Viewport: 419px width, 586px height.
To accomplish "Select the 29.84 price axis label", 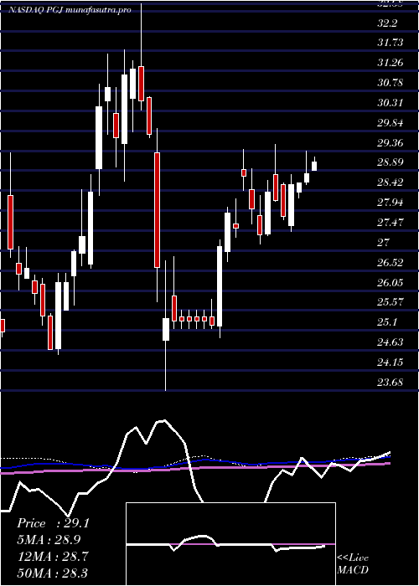I will pyautogui.click(x=391, y=122).
